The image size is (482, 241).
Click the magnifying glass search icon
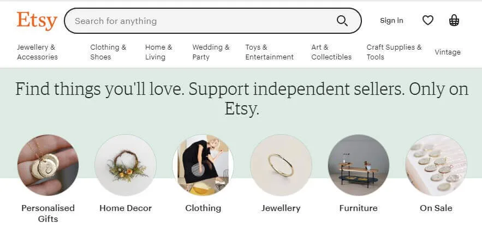point(342,21)
